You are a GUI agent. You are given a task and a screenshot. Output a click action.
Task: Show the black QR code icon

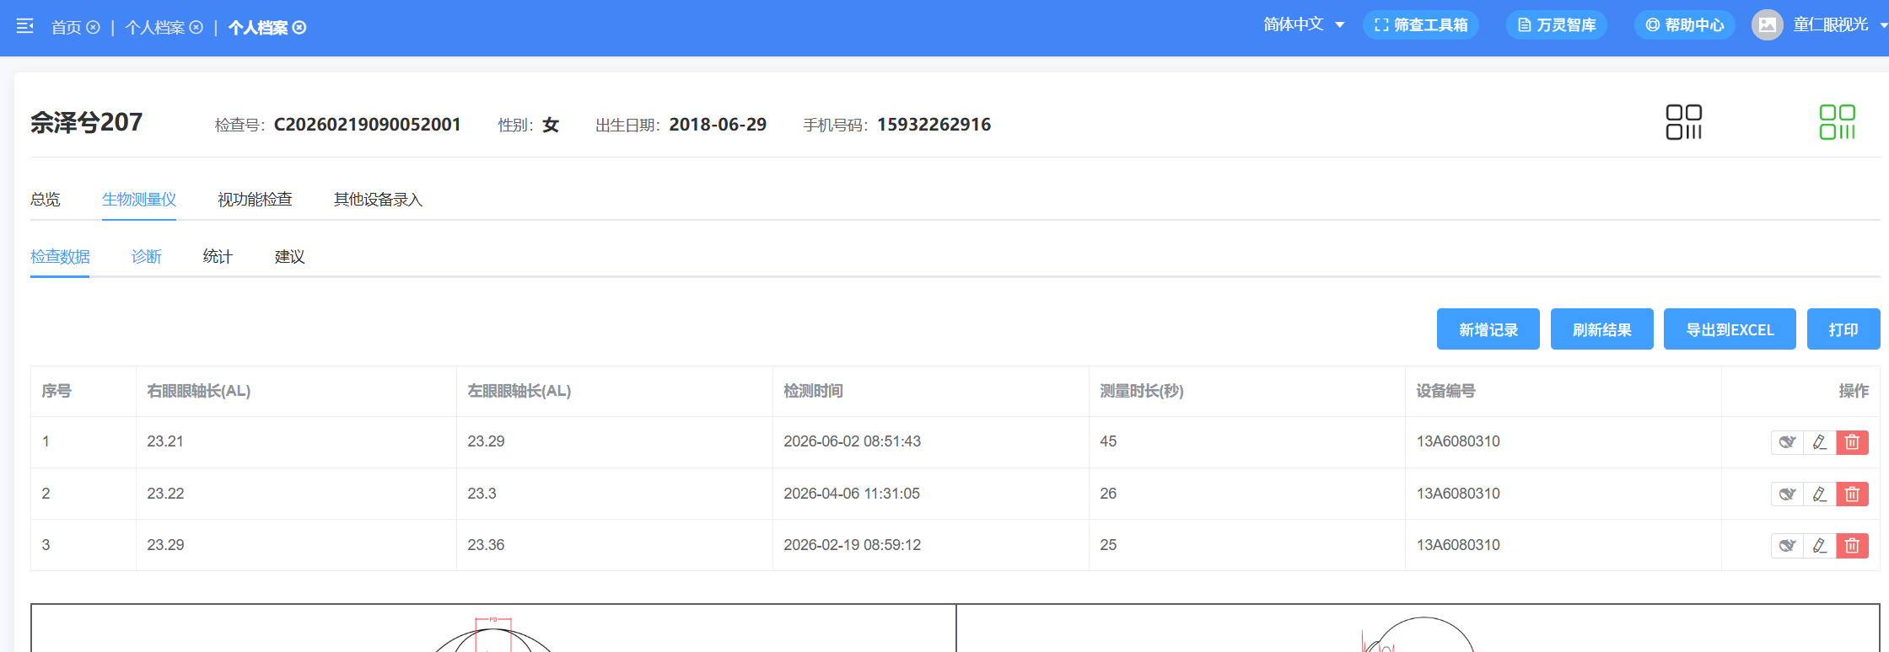1684,122
